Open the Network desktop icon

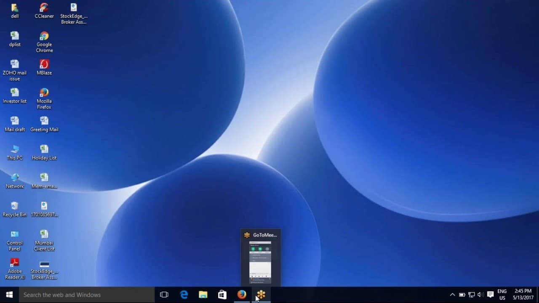tap(15, 181)
